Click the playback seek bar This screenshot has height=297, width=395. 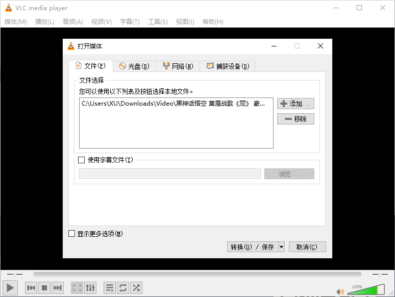(x=197, y=274)
